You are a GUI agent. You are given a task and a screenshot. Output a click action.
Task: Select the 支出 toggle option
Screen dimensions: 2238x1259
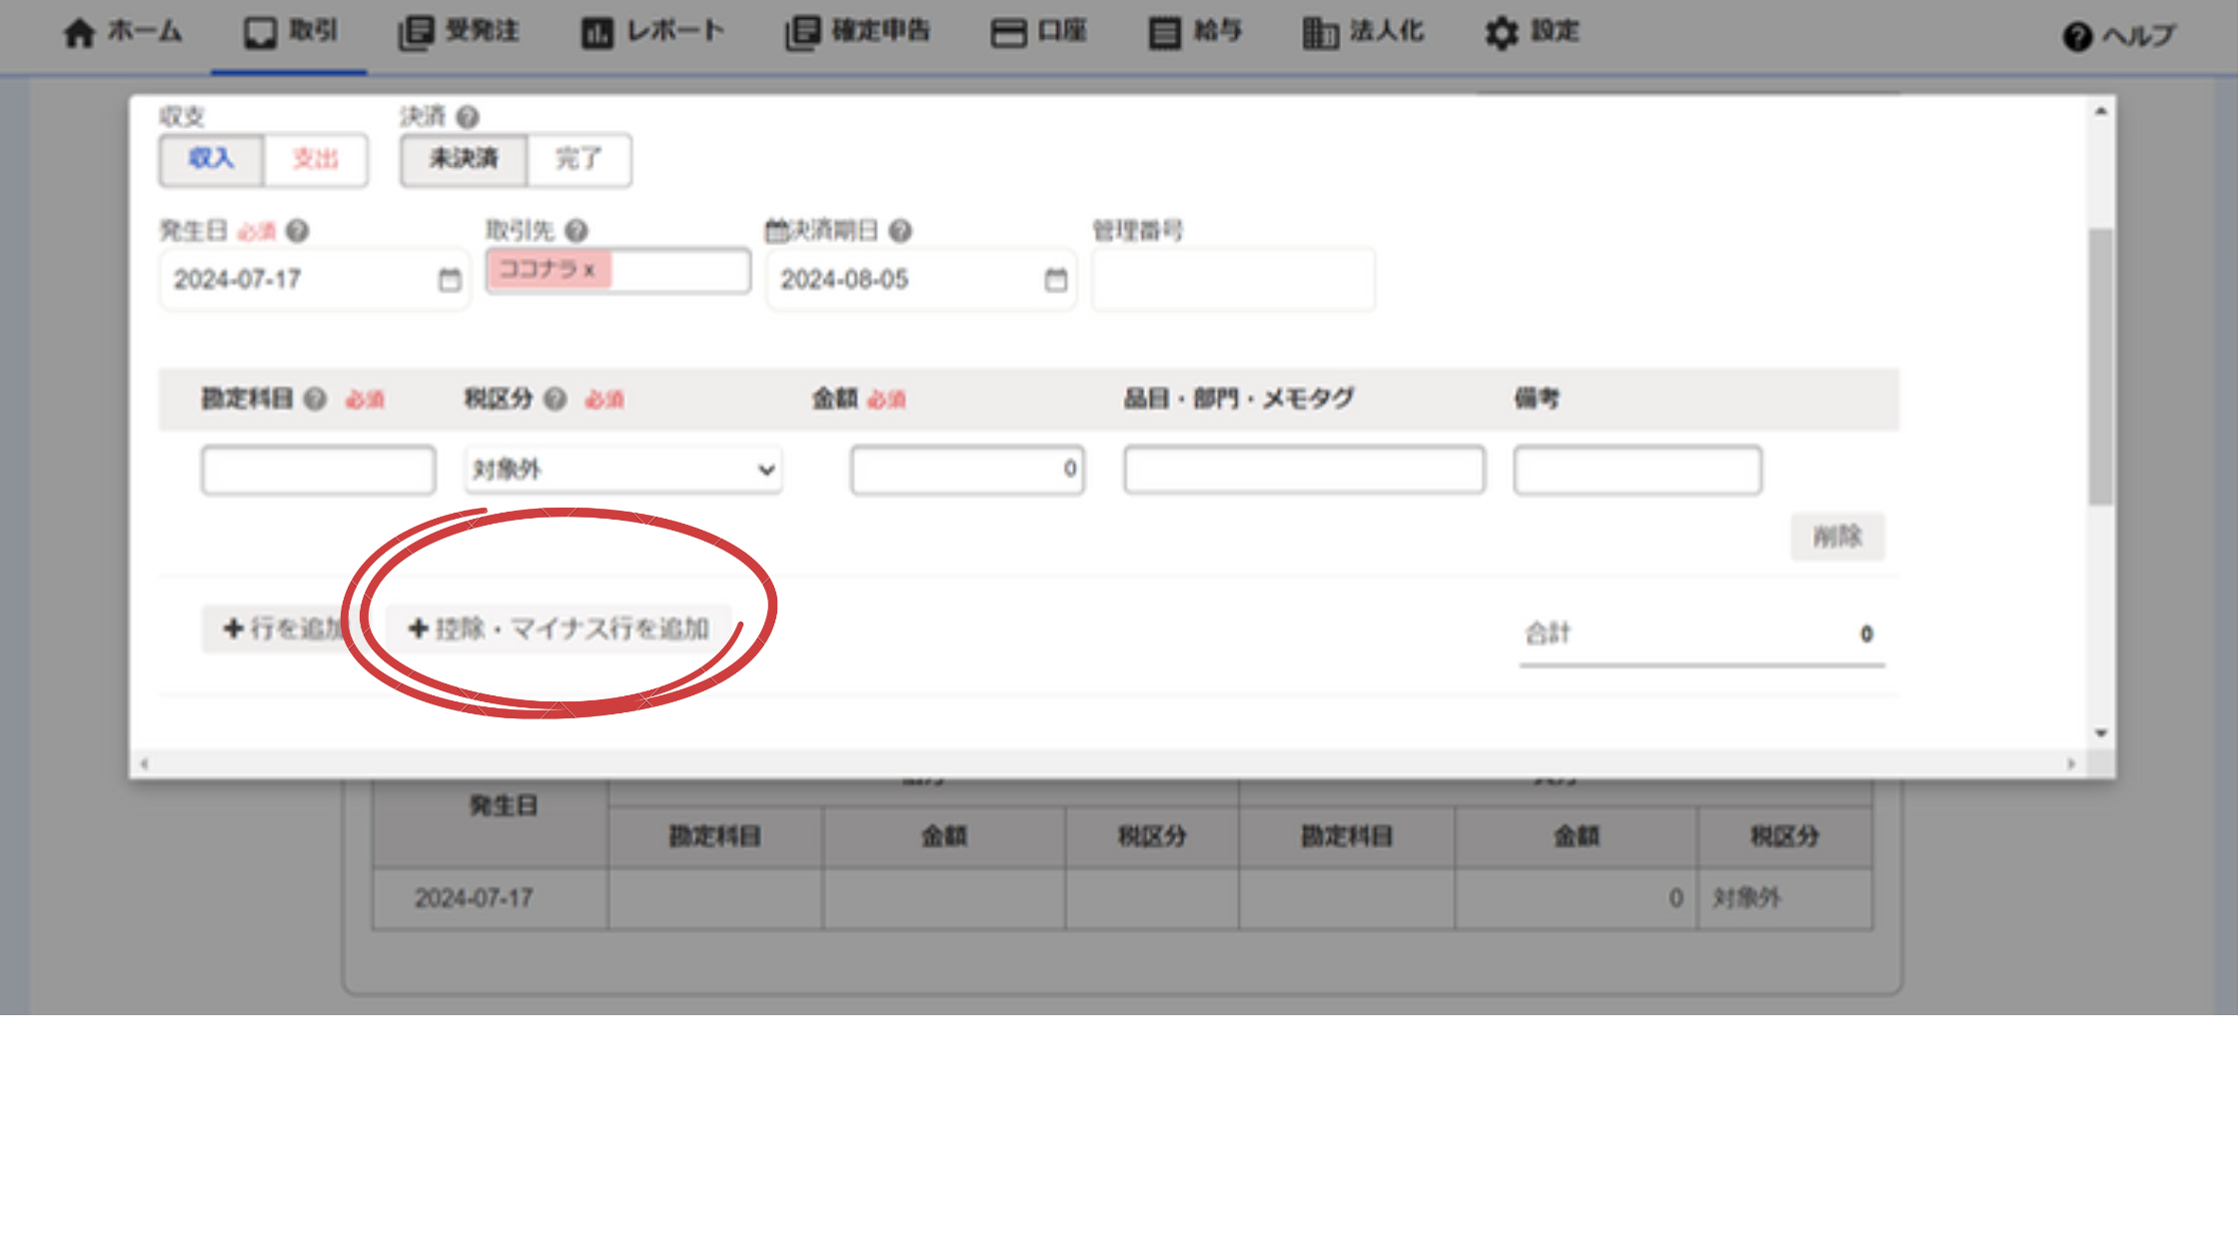pyautogui.click(x=315, y=159)
